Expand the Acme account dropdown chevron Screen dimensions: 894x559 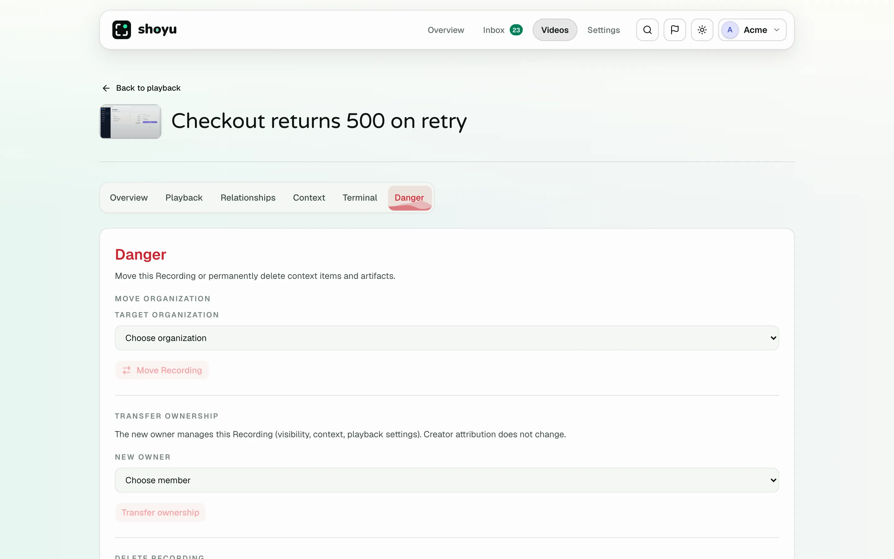777,30
